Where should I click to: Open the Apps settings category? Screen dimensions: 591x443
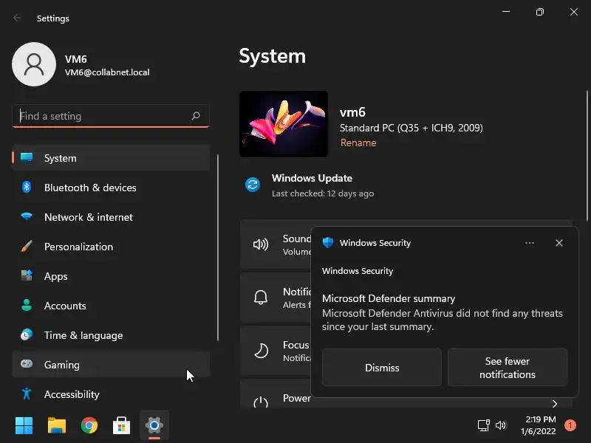click(111, 276)
